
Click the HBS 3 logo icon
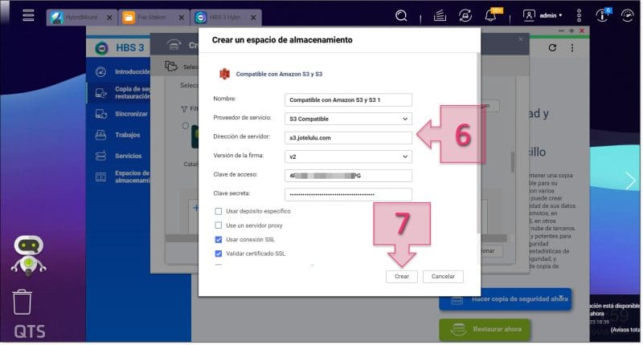(x=102, y=48)
